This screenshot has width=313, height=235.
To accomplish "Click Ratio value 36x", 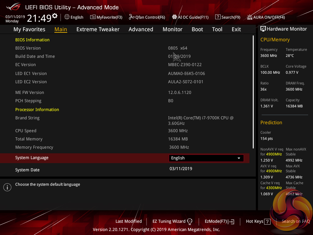I will (263, 89).
